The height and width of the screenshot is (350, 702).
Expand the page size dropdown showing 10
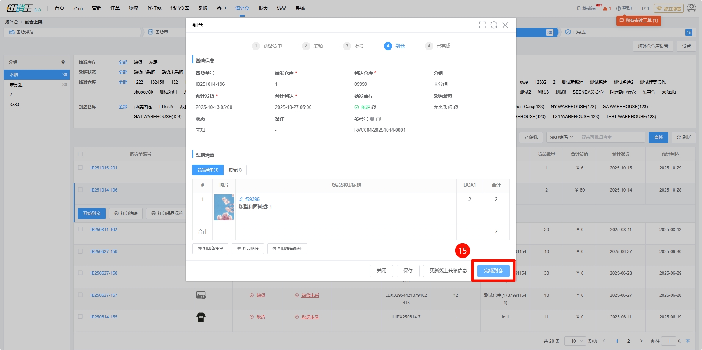[575, 341]
